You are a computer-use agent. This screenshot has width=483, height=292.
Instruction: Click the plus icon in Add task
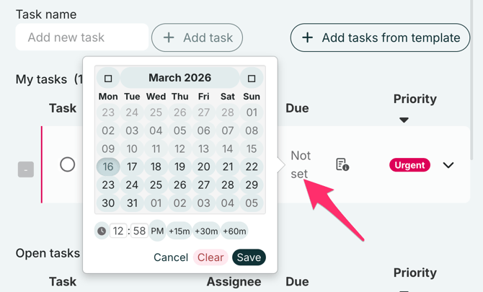[x=169, y=37]
